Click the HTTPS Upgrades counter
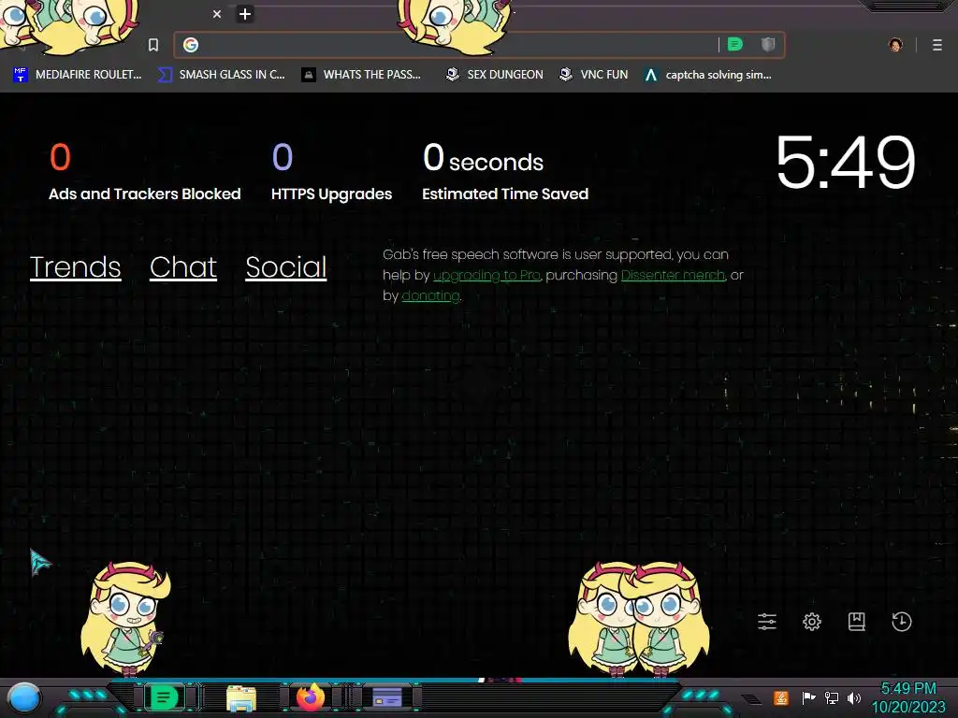 331,172
